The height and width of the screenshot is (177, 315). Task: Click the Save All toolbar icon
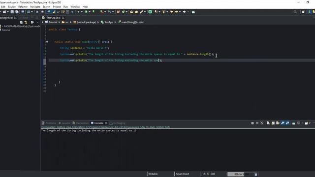pos(17,12)
